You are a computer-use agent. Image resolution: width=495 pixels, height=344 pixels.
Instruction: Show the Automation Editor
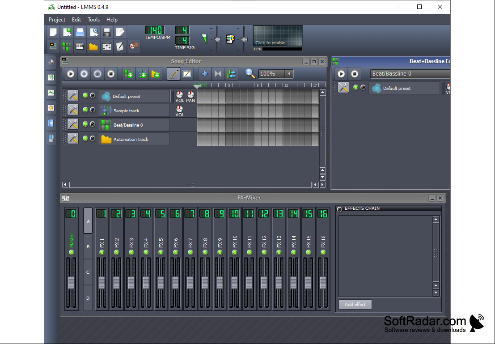93,47
